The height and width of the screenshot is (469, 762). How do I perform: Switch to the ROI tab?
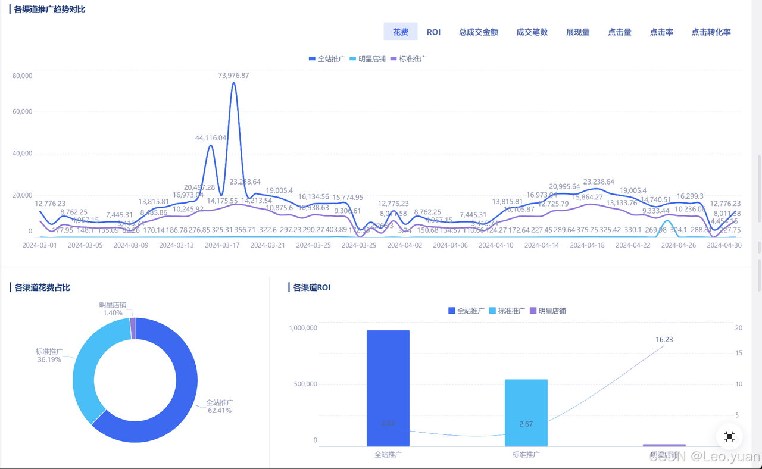click(433, 32)
